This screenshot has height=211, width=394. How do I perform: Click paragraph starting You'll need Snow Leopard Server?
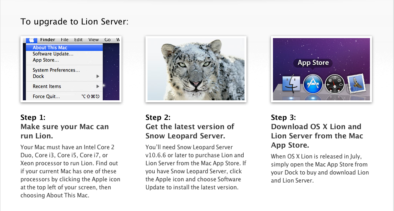(196, 167)
